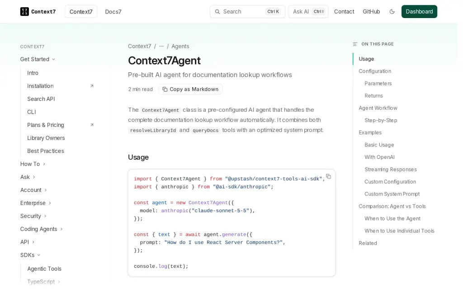This screenshot has width=463, height=289.
Task: Expand the Ask section
Action: [28, 177]
